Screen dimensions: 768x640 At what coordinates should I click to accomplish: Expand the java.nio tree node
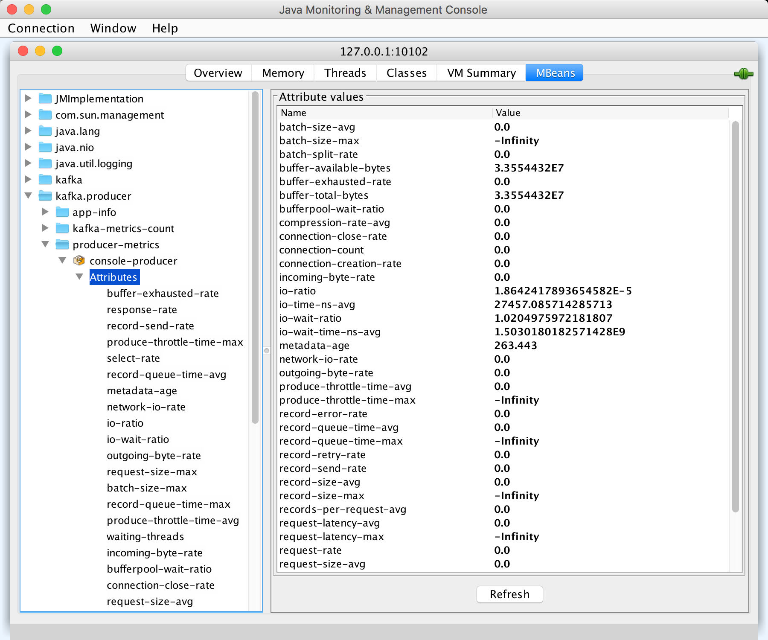[x=28, y=147]
